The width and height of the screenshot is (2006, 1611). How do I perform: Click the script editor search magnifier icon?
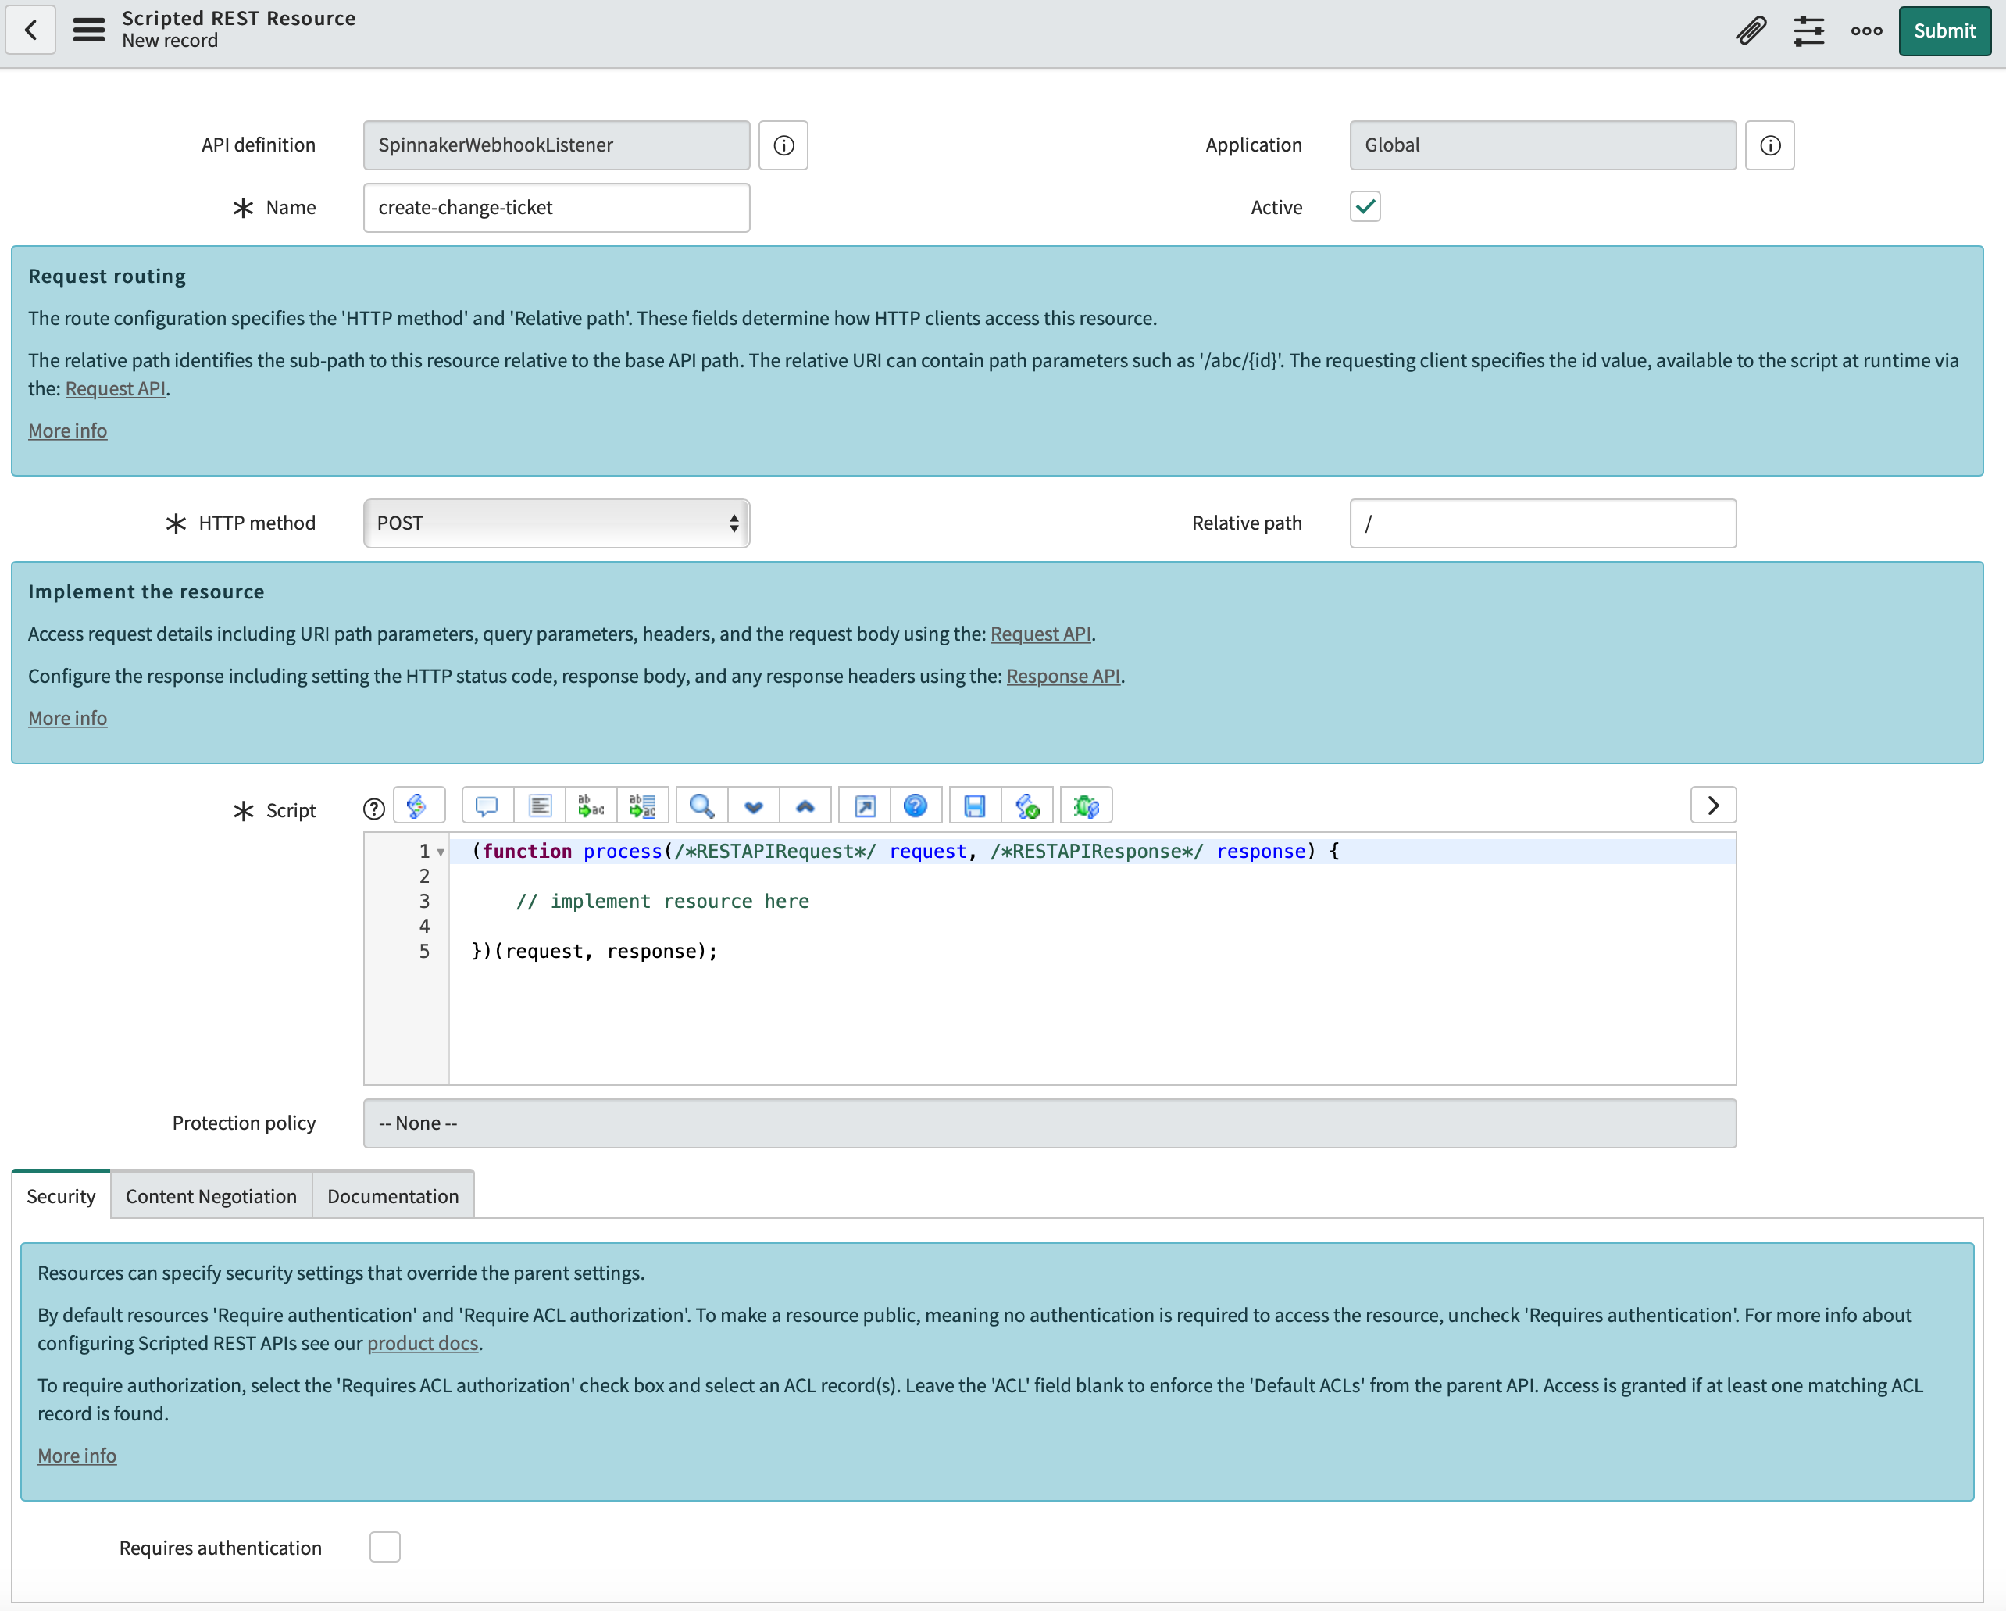pyautogui.click(x=701, y=806)
